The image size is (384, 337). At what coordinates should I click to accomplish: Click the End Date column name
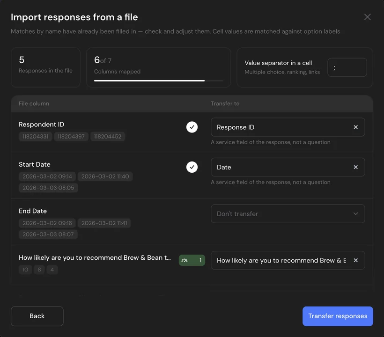tap(33, 211)
